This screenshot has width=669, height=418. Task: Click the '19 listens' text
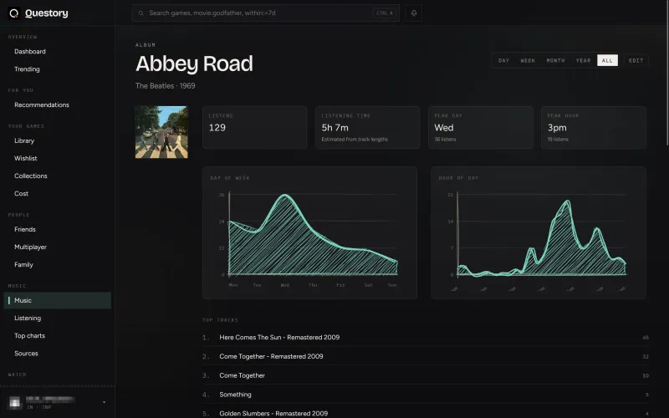(558, 140)
